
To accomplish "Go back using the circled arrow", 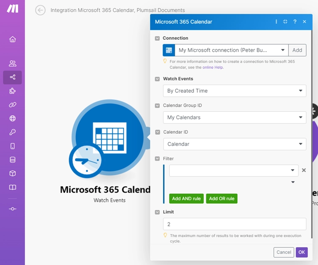I will [40, 10].
